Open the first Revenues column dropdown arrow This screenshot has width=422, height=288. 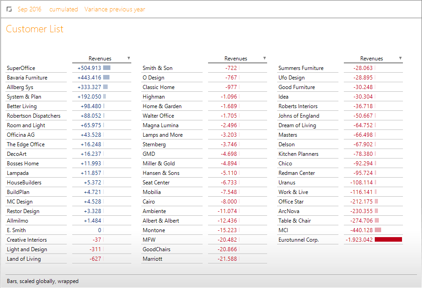click(129, 58)
